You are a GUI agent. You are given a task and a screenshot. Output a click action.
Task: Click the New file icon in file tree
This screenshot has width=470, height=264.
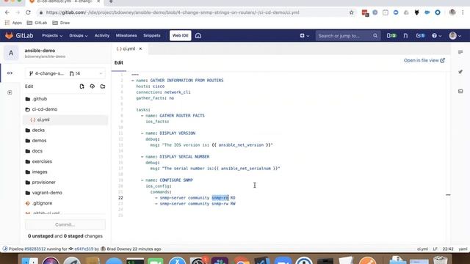(82, 87)
